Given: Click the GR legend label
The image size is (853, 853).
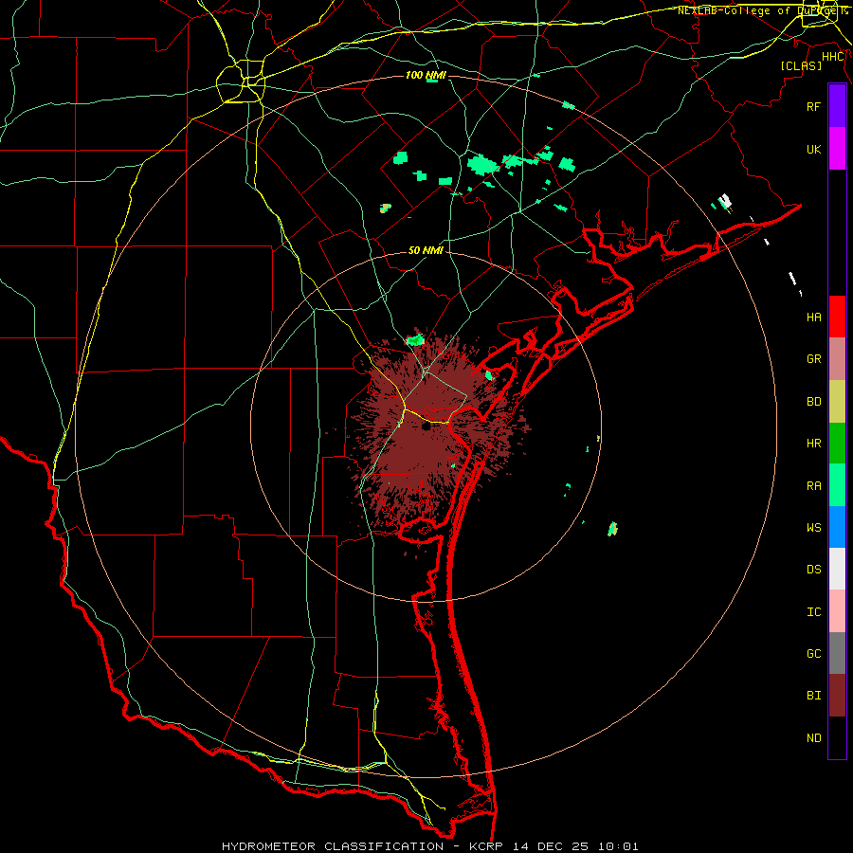Looking at the screenshot, I should coord(813,359).
